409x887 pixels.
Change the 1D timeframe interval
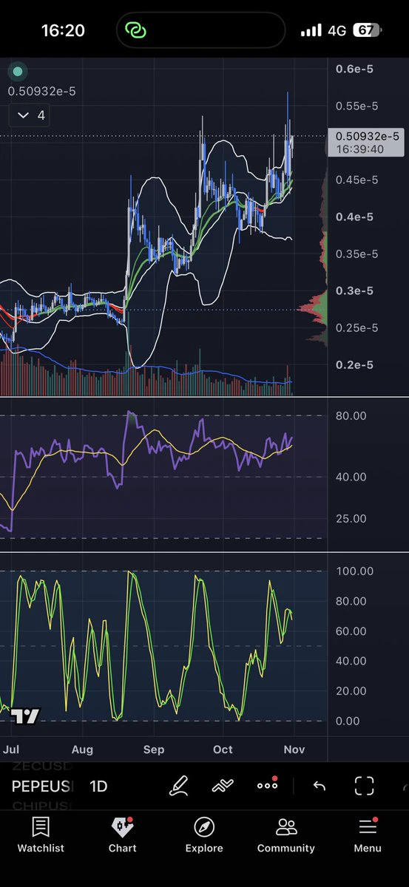pyautogui.click(x=98, y=786)
